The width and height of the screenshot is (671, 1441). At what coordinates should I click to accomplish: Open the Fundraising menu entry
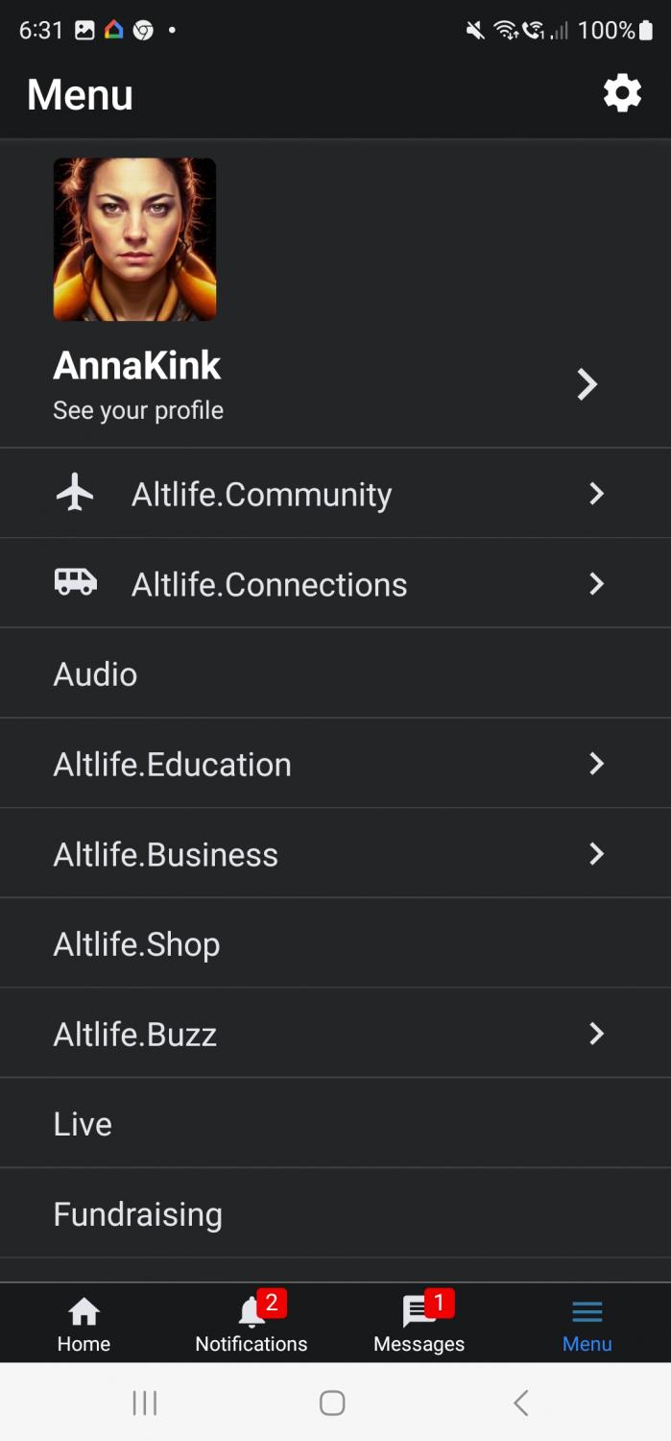pyautogui.click(x=137, y=1214)
